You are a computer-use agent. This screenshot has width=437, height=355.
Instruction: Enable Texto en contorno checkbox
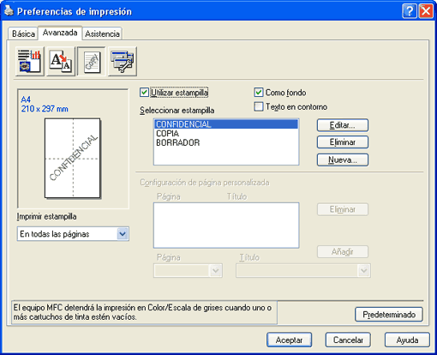tap(259, 106)
